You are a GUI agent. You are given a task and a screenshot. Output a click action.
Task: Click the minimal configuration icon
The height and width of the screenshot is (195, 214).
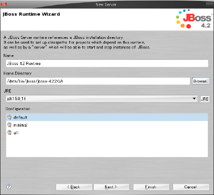click(9, 125)
